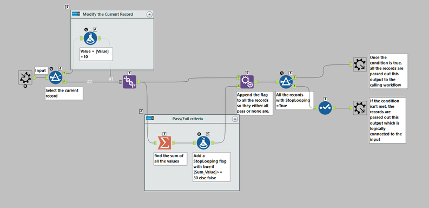
Task: Collapse the Modify the Current Record container
Action: [149, 15]
